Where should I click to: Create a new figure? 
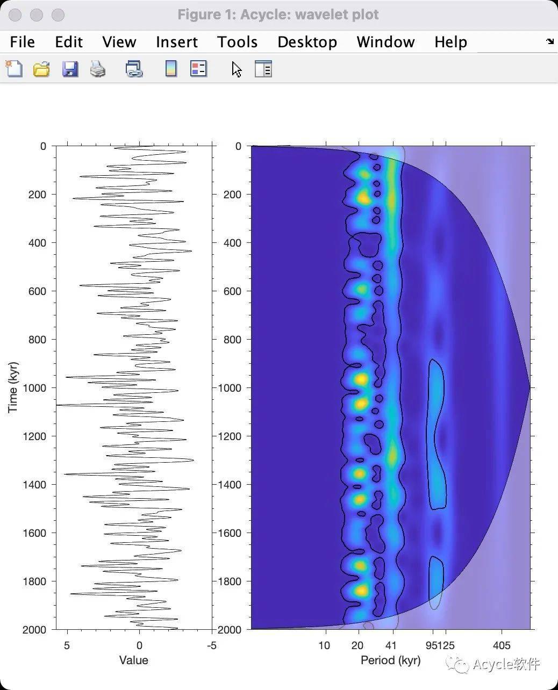click(13, 69)
